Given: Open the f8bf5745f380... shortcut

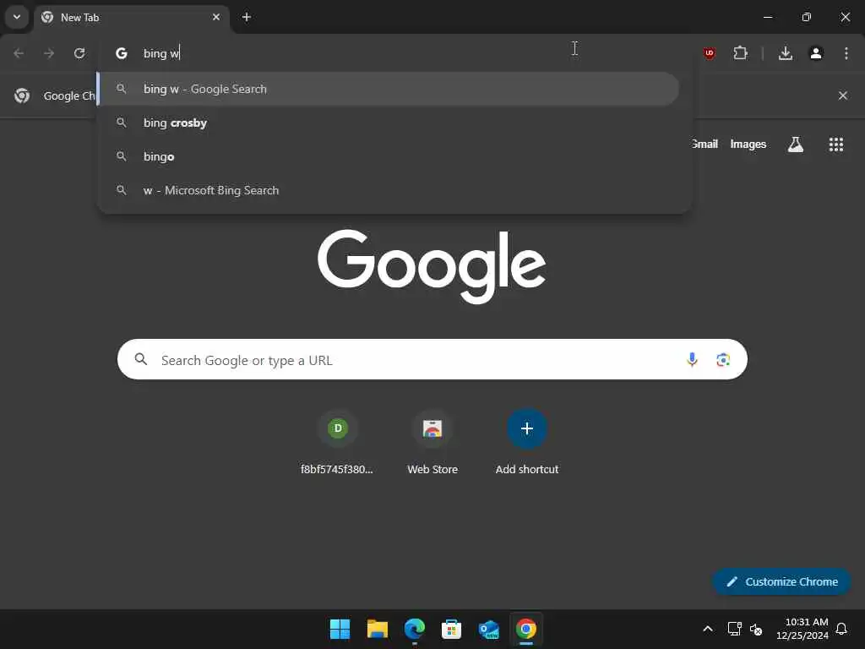Looking at the screenshot, I should [x=337, y=443].
